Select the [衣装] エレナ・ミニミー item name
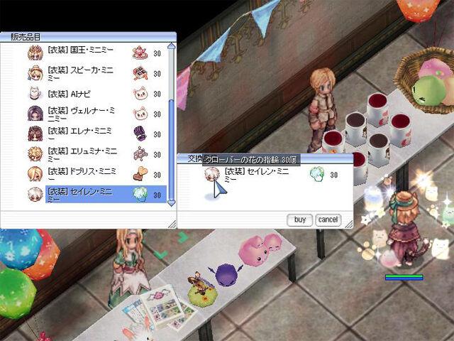 (79, 134)
